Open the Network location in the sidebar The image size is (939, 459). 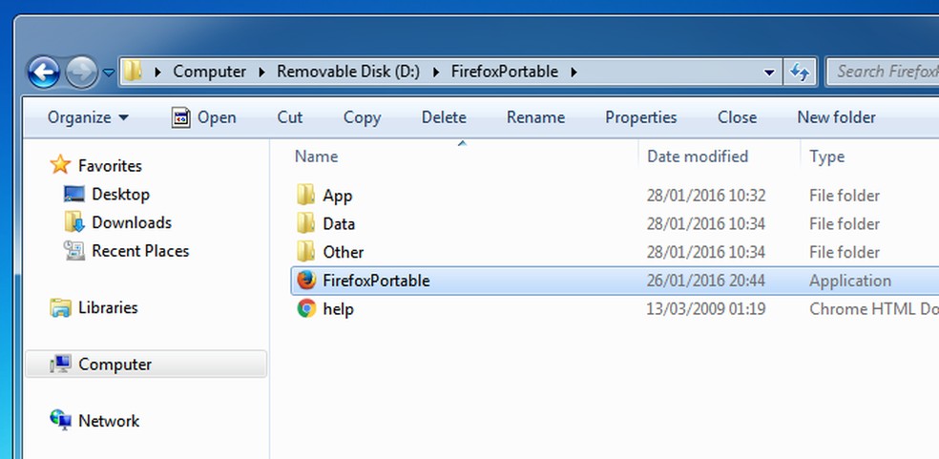(x=109, y=421)
